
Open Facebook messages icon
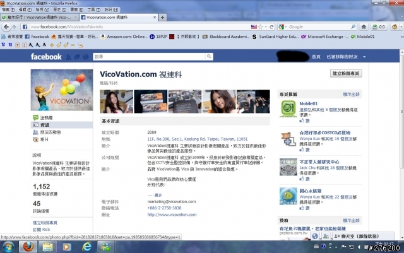tap(77, 57)
